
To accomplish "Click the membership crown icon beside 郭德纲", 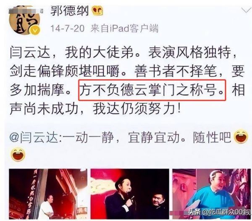I will 97,11.
